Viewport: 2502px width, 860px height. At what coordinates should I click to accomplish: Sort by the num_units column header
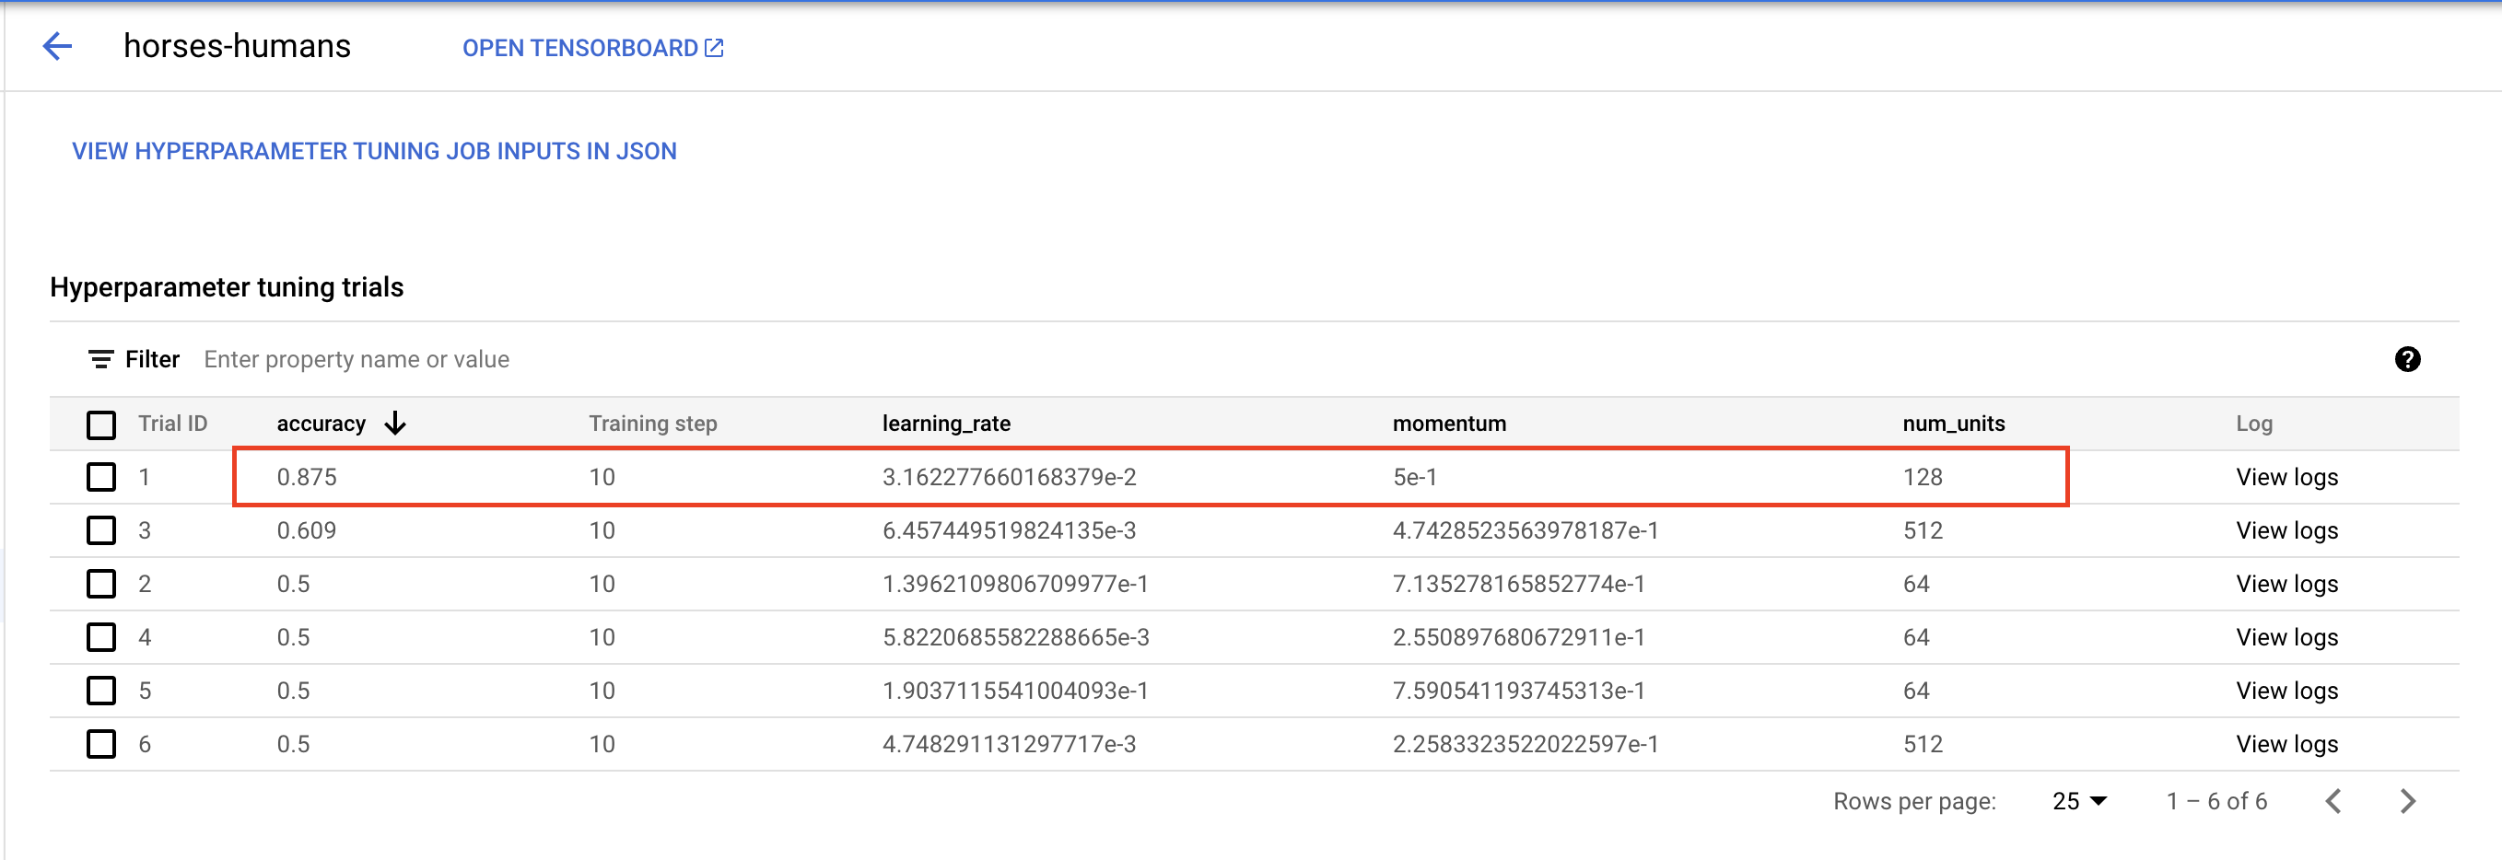click(x=1953, y=424)
